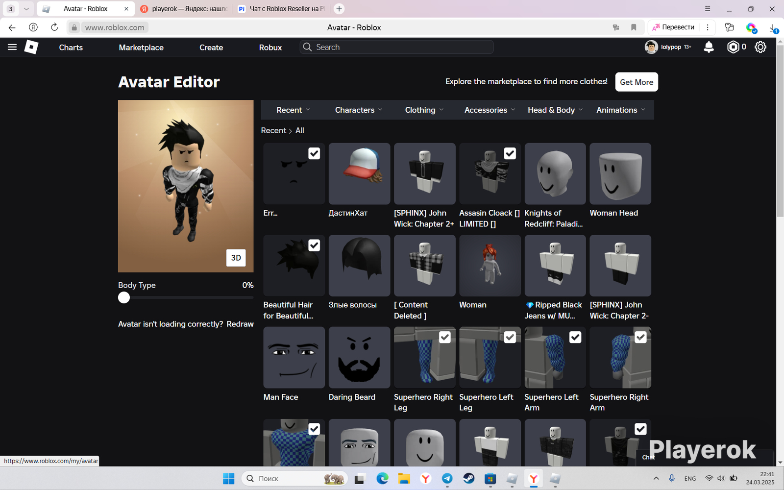Image resolution: width=784 pixels, height=490 pixels.
Task: Click the Roblox logo home icon
Action: point(31,47)
